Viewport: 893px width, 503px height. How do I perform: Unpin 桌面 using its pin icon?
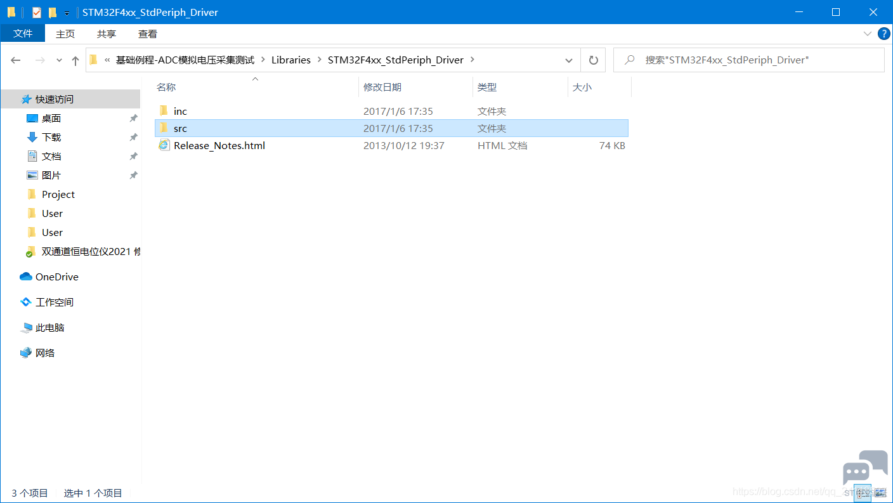pyautogui.click(x=133, y=119)
